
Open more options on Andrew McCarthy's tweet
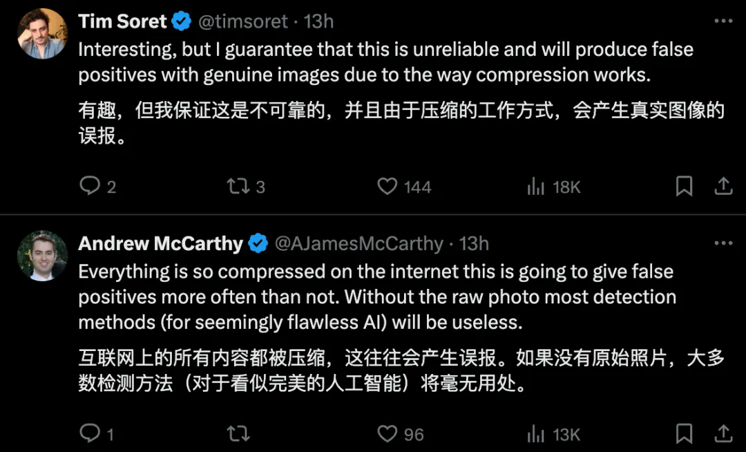click(723, 243)
